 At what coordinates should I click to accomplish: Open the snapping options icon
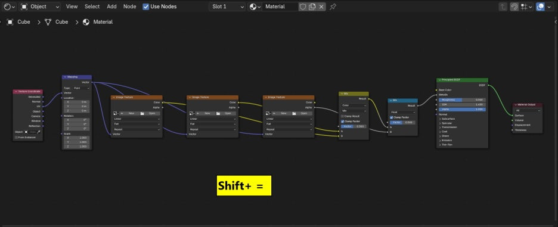point(526,7)
